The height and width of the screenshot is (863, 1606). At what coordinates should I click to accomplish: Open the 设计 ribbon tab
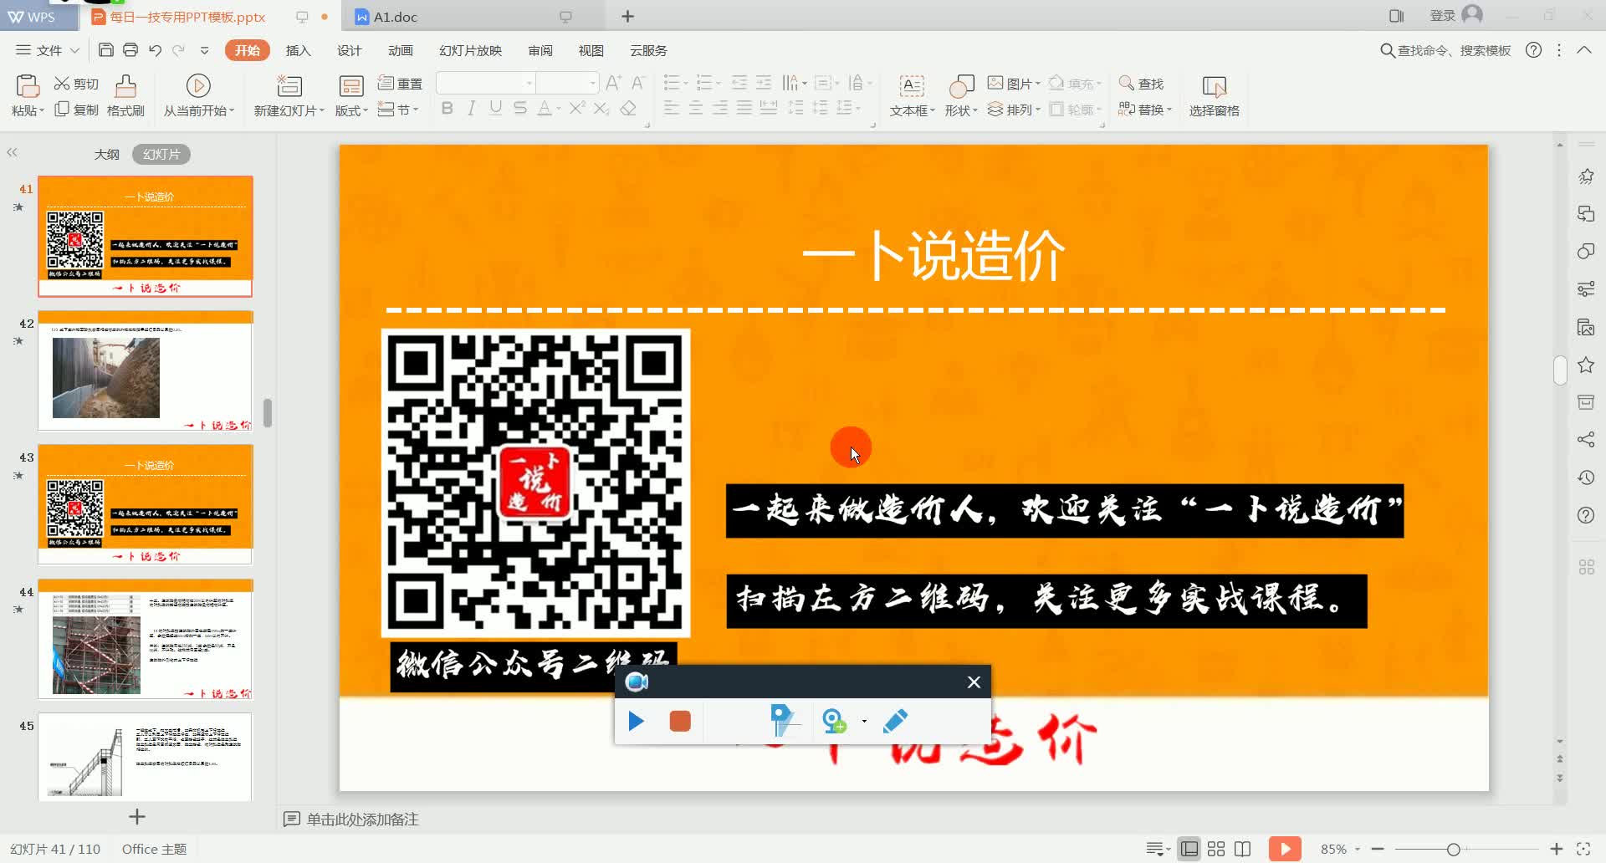click(349, 50)
